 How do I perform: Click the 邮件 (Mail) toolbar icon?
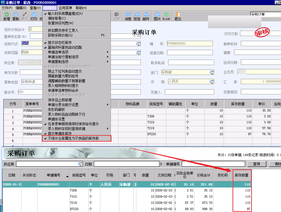146,16
